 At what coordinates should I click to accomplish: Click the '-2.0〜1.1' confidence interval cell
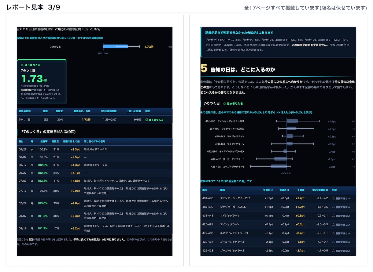tap(322, 233)
